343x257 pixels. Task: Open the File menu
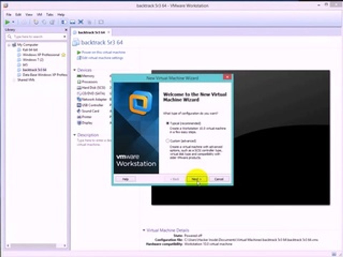pos(9,15)
